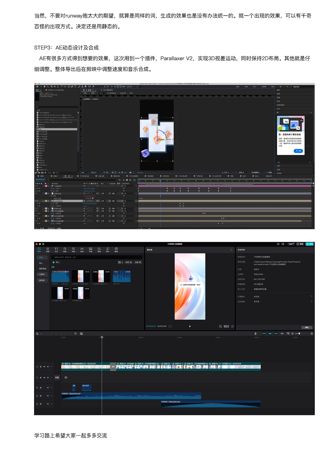
Task: Click the snapshot camera icon under the AE viewer
Action: point(130,172)
